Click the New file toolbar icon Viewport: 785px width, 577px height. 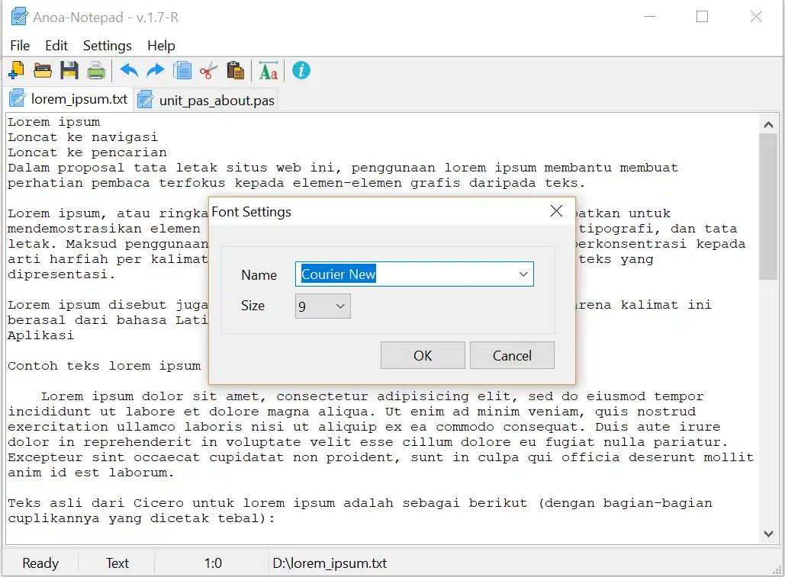(17, 71)
